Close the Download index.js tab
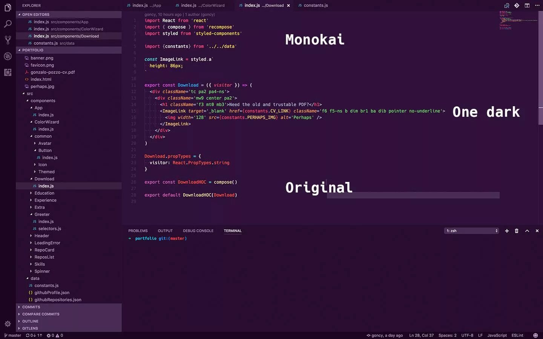 [288, 6]
